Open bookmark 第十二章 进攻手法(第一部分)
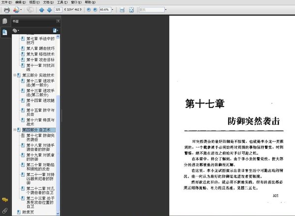Screen dimensions: 295x216 (x=40, y=83)
